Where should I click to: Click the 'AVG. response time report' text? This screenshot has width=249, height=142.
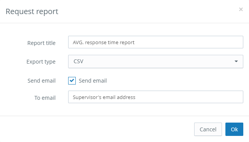tap(104, 42)
